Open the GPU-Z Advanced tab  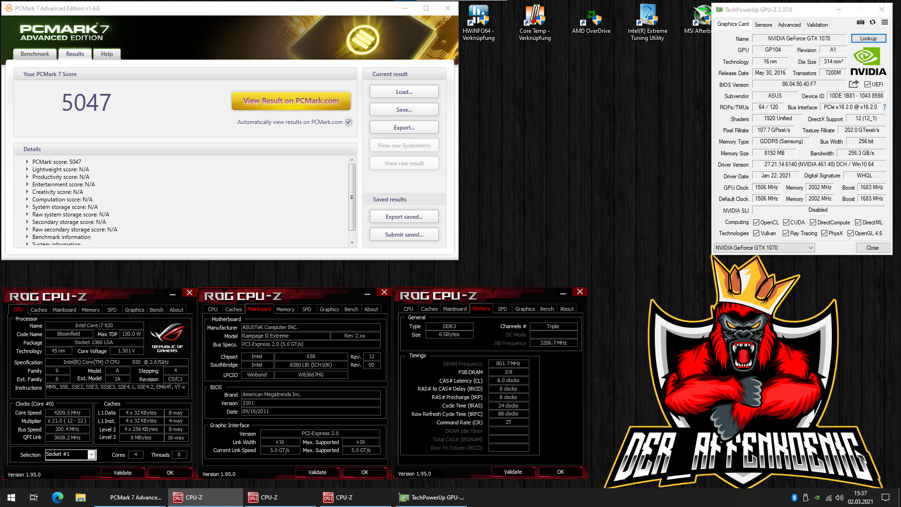(789, 25)
